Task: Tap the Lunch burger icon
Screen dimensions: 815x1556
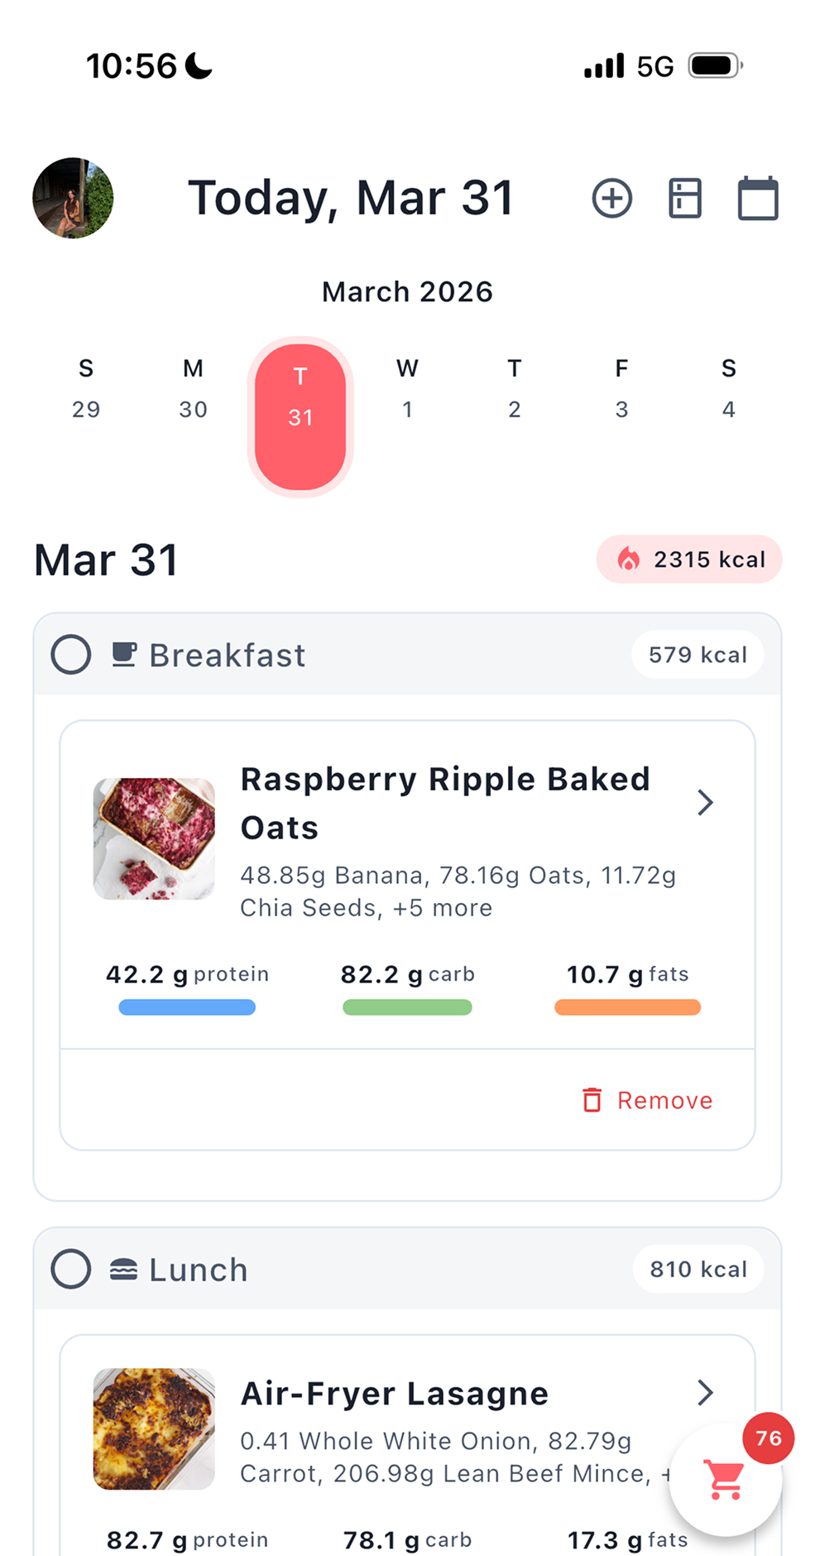Action: [124, 1270]
